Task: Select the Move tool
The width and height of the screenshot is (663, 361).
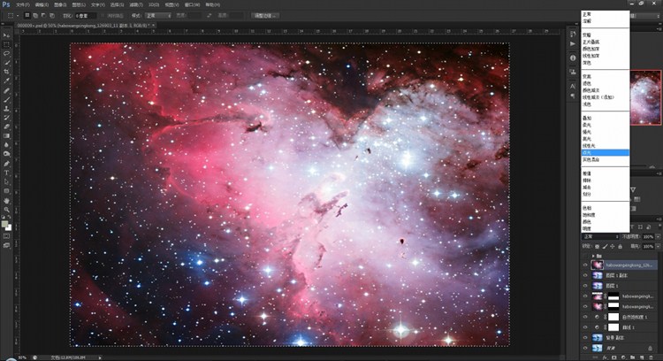Action: (x=6, y=35)
